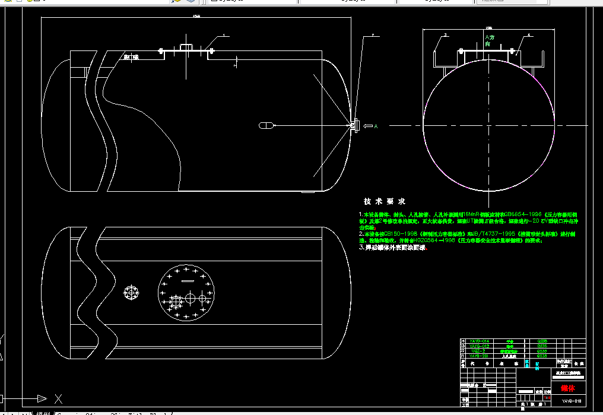Image resolution: width=603 pixels, height=415 pixels.
Task: Select balloon leader number 4
Action: tap(528, 35)
